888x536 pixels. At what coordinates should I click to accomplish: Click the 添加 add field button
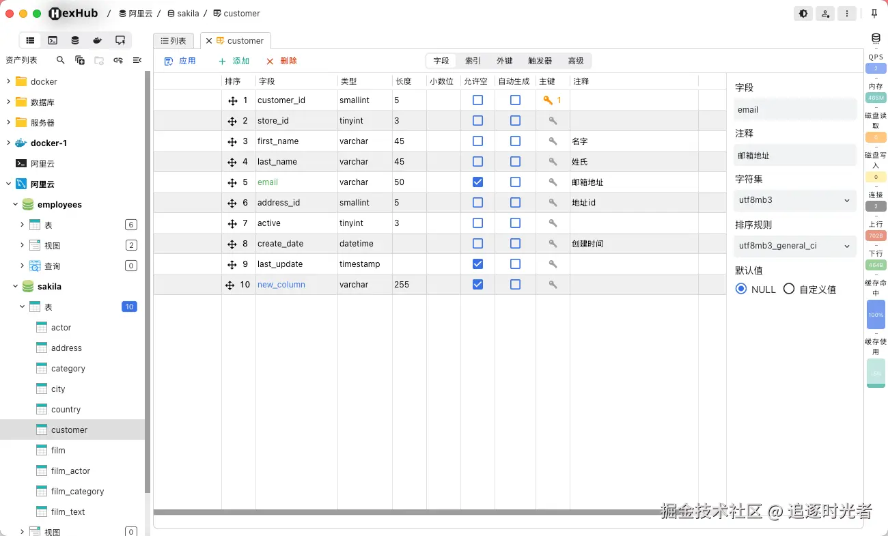coord(234,61)
